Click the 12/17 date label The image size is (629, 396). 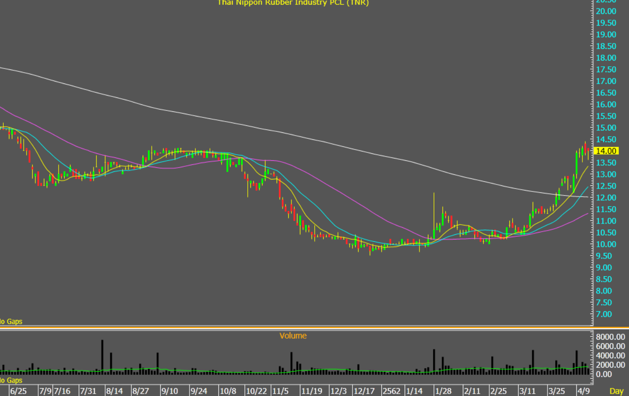pyautogui.click(x=364, y=390)
